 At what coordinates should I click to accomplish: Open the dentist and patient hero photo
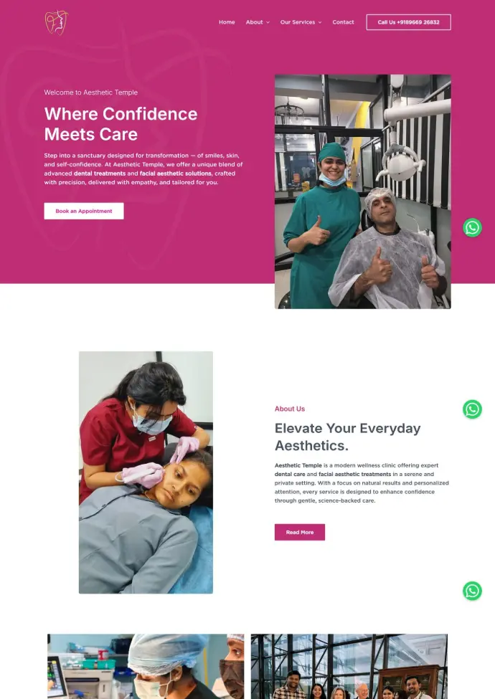[x=362, y=191]
